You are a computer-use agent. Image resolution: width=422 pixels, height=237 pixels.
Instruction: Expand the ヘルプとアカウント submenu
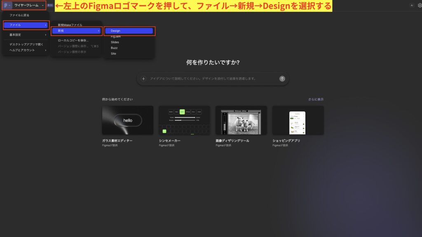pyautogui.click(x=26, y=50)
